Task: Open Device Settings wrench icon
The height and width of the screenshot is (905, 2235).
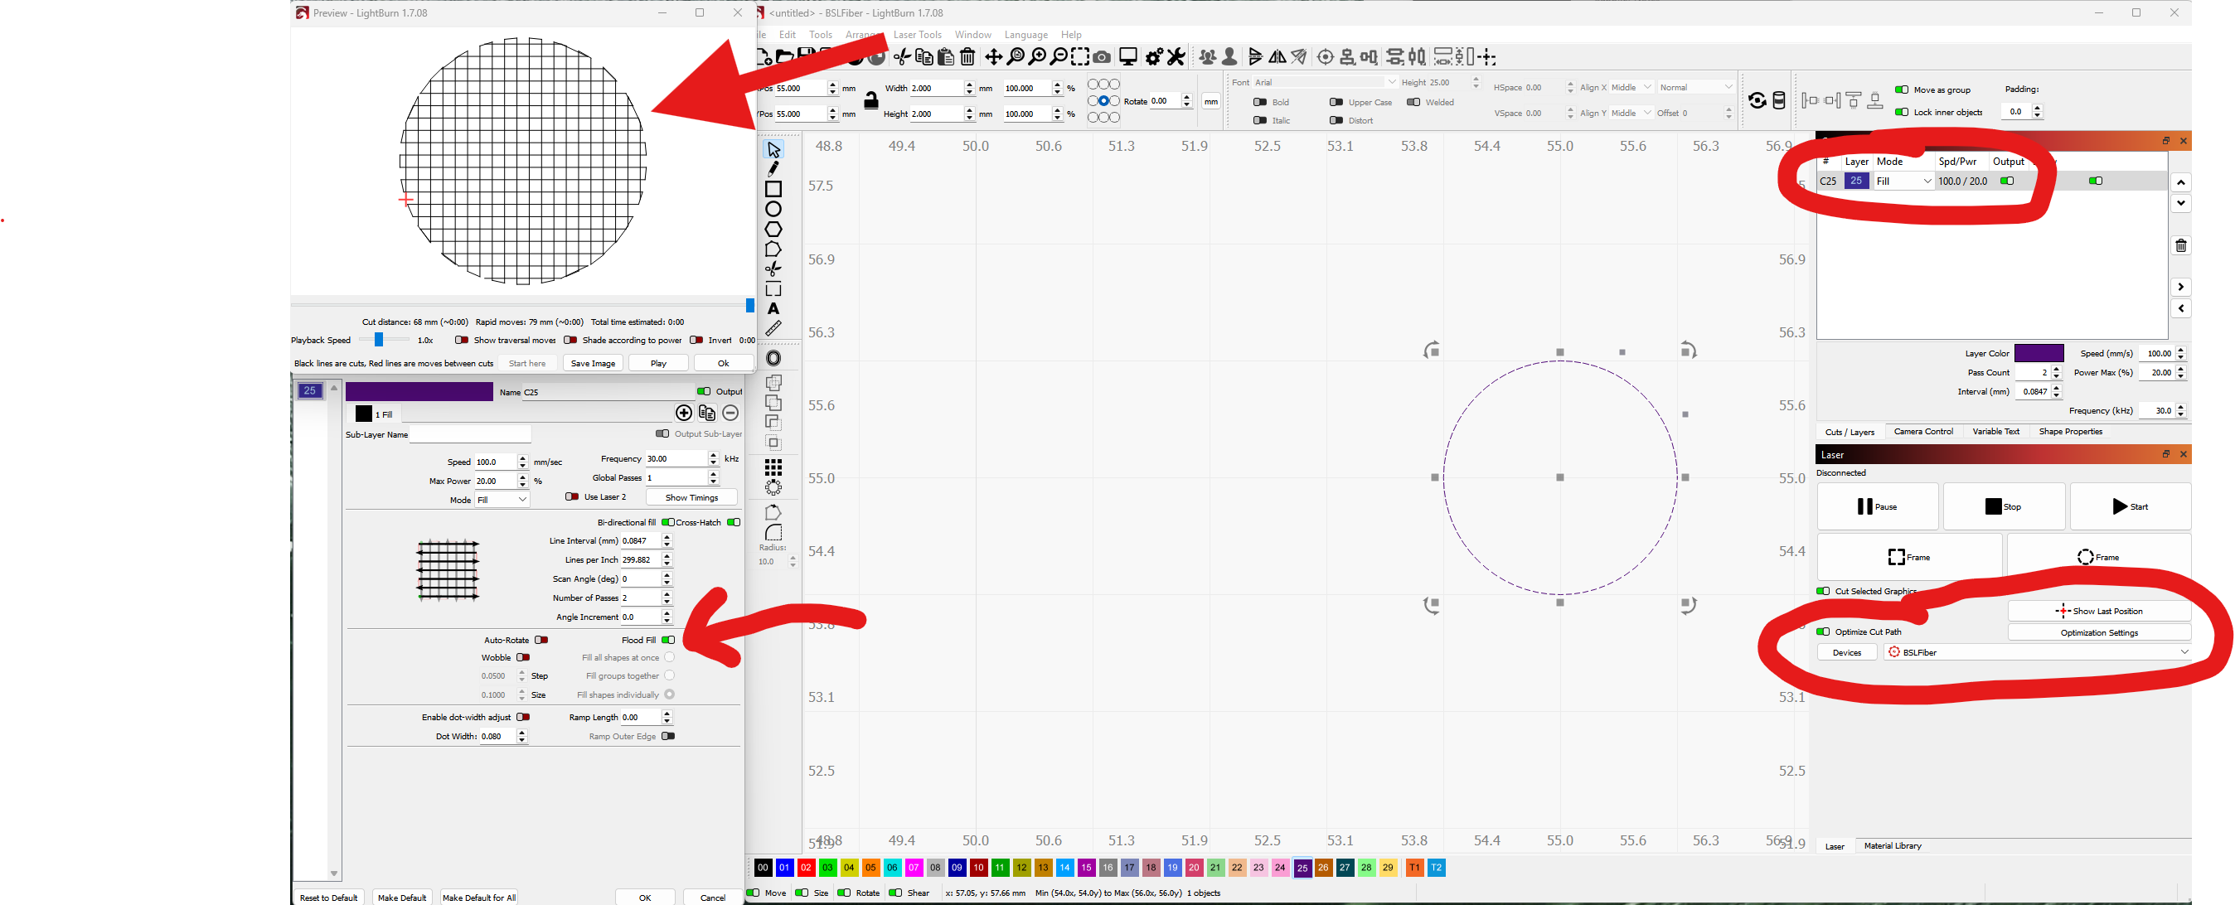Action: point(1176,57)
